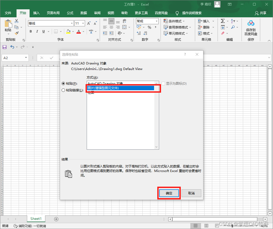This screenshot has width=273, height=229.
Task: Click the Merge and Center icon
Action: click(x=124, y=27)
